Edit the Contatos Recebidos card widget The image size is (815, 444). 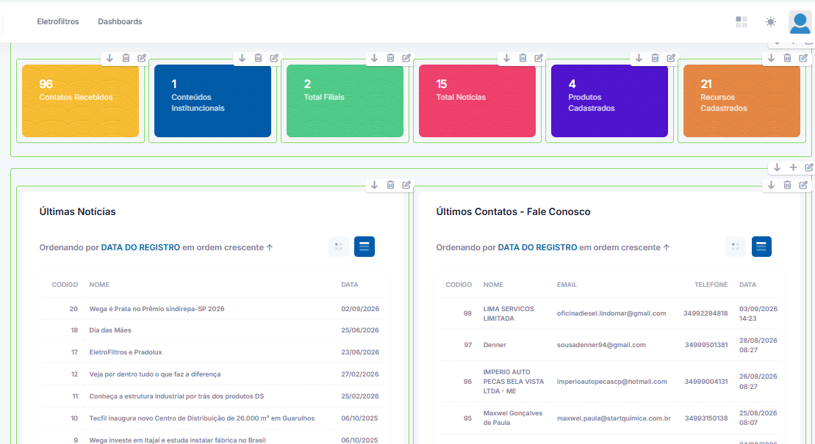(142, 58)
